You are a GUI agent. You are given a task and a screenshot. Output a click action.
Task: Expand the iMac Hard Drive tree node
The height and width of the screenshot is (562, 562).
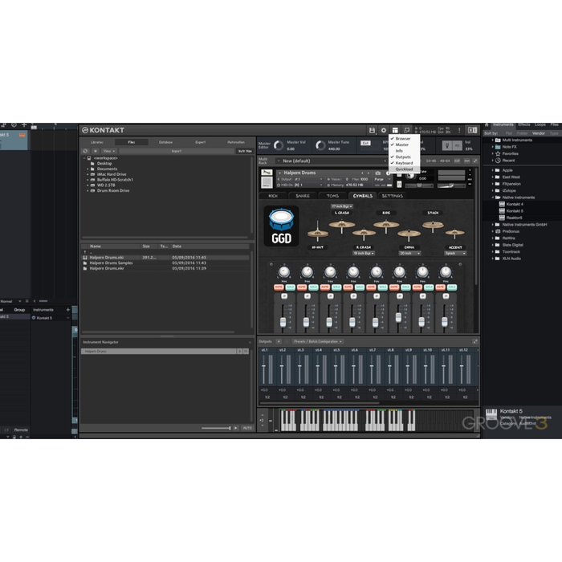point(88,174)
